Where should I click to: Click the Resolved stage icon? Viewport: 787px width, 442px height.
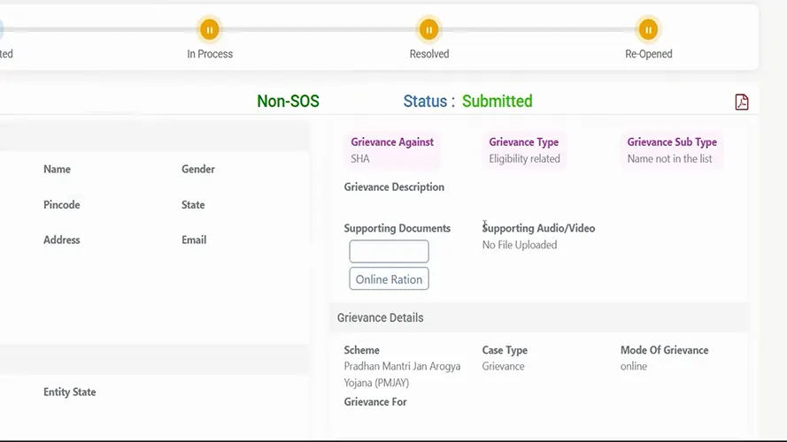tap(428, 29)
